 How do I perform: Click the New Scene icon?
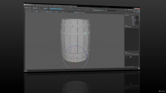coord(33,8)
